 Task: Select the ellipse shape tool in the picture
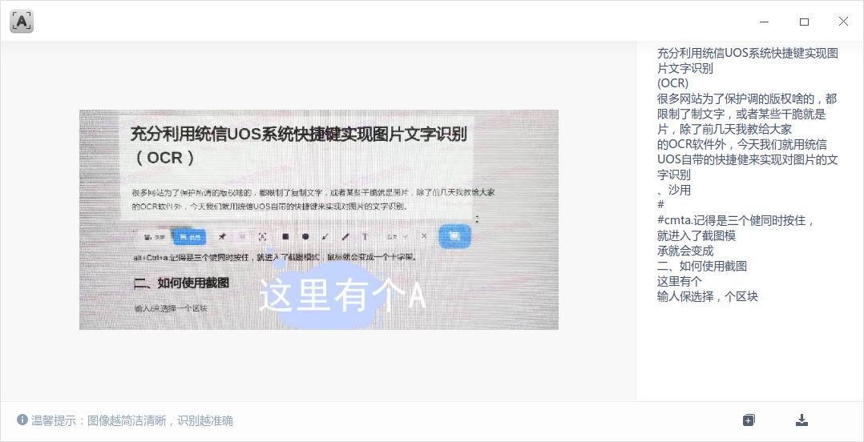point(305,237)
